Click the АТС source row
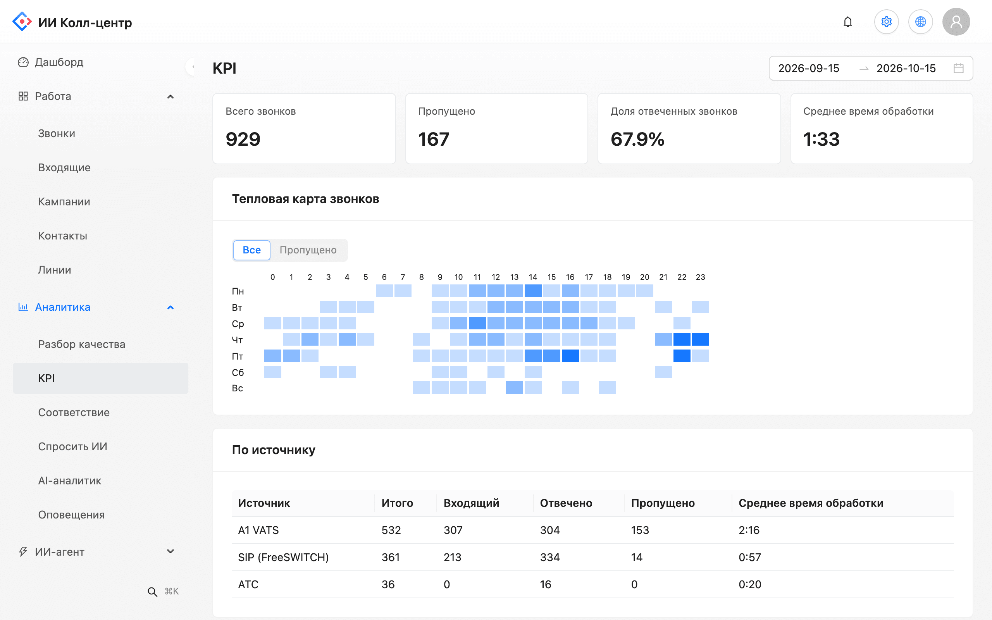Image resolution: width=992 pixels, height=620 pixels. pos(593,584)
